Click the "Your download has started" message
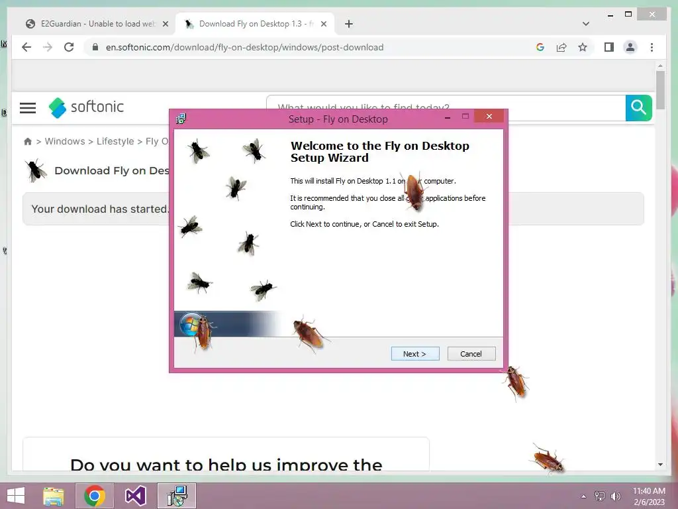Screen dimensions: 678x509 tap(100, 209)
